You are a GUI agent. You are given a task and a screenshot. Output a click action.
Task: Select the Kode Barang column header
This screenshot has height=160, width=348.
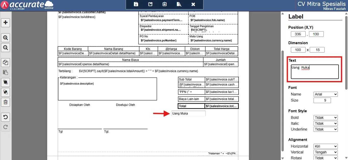click(x=73, y=49)
